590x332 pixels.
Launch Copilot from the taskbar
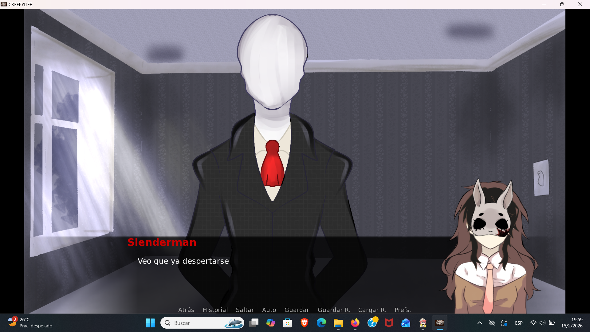click(x=271, y=323)
